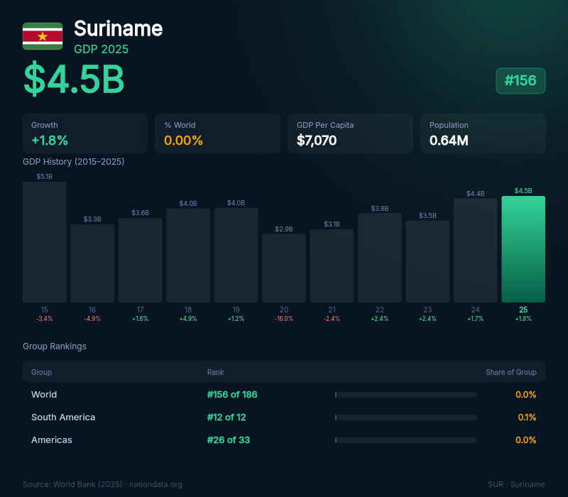This screenshot has width=568, height=497.
Task: Select the 2019 bar in GDP history
Action: click(236, 255)
